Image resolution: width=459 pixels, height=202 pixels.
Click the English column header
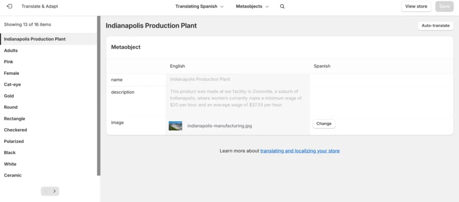178,66
